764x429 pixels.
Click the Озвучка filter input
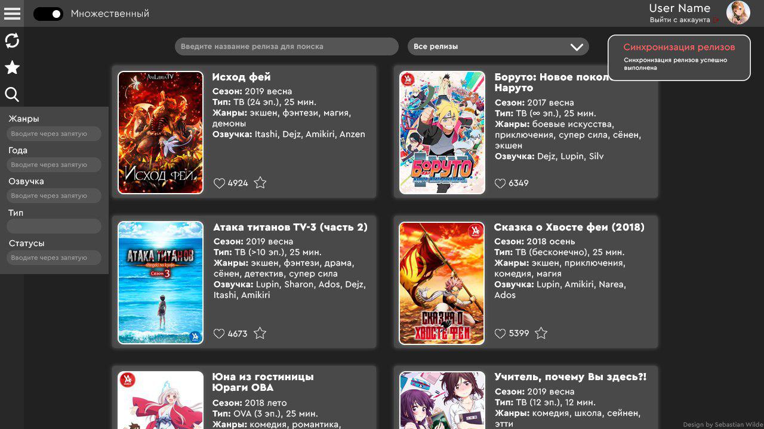[54, 195]
